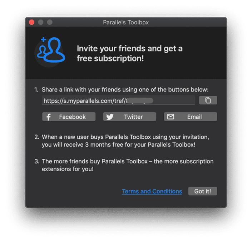Screen dimensions: 252x241
Task: Open the Terms and Conditions link
Action: tap(152, 191)
